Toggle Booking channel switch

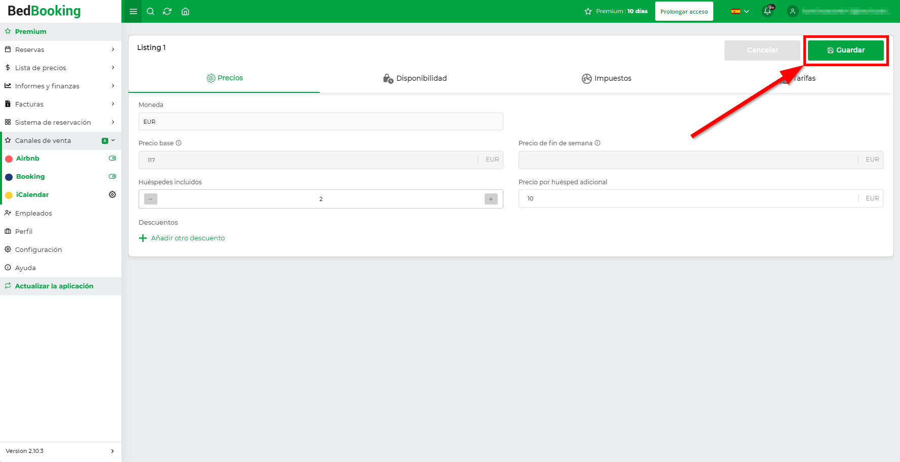click(x=112, y=176)
